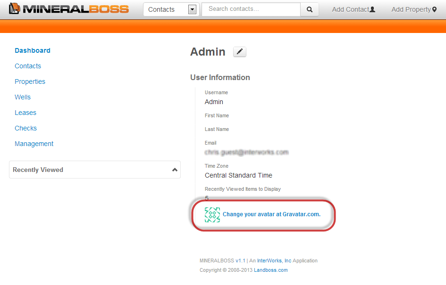Image resolution: width=446 pixels, height=285 pixels.
Task: Click Change your avatar at Gravatar.com link
Action: click(271, 214)
